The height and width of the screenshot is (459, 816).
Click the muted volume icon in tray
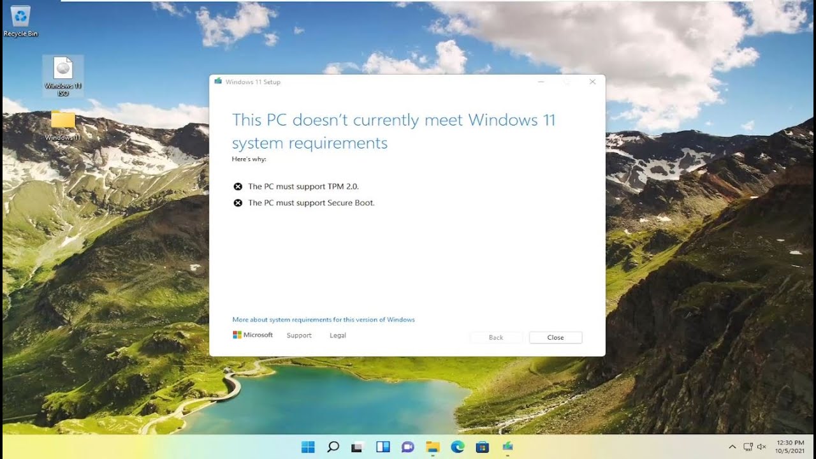(762, 447)
